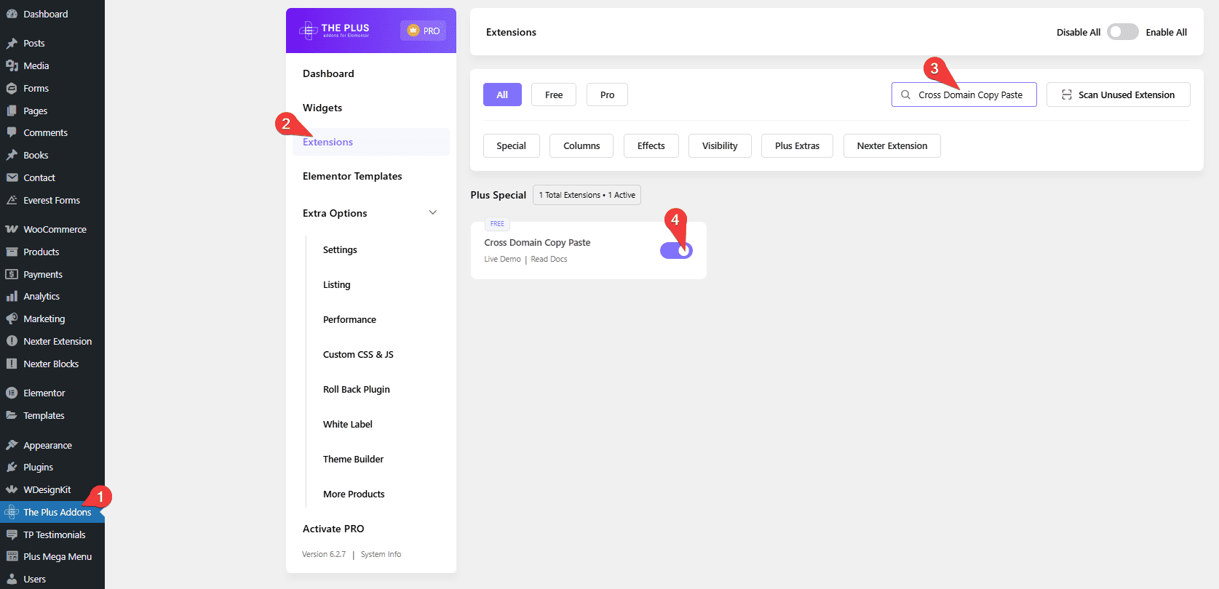Click the Marketing megaphone icon
This screenshot has height=589, width=1219.
point(12,318)
